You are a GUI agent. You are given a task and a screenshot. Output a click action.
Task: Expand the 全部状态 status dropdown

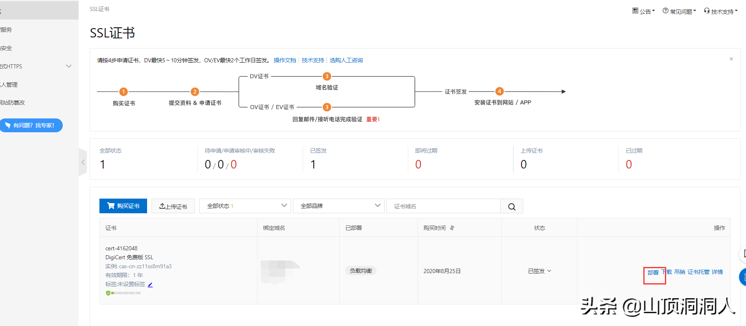[245, 206]
